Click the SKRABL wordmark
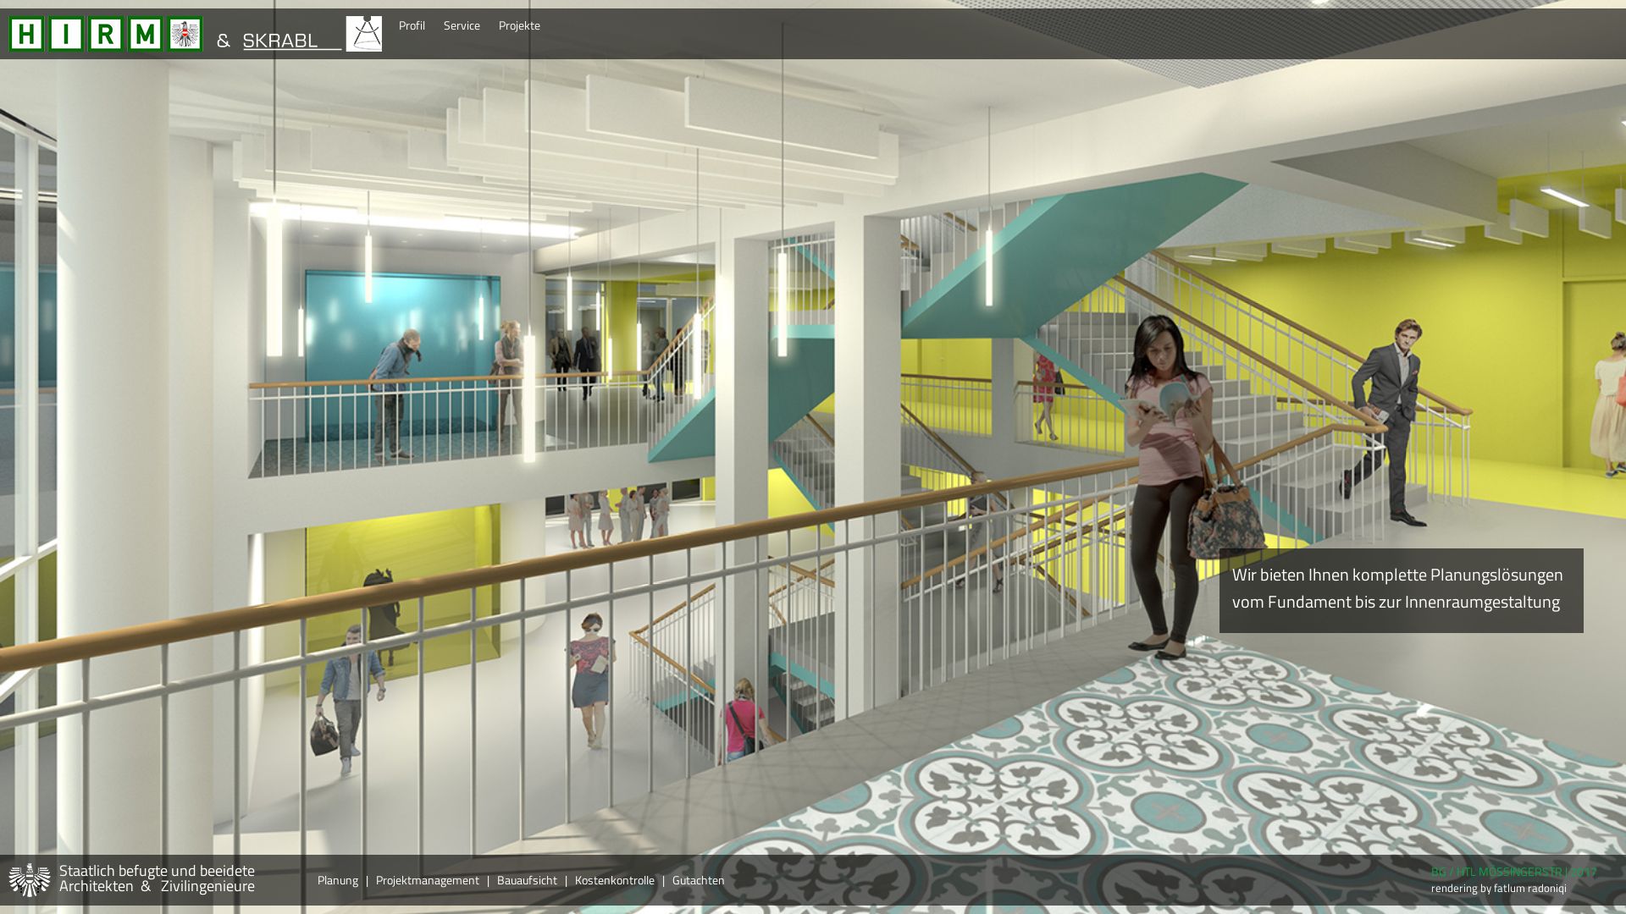This screenshot has width=1626, height=914. [x=291, y=41]
